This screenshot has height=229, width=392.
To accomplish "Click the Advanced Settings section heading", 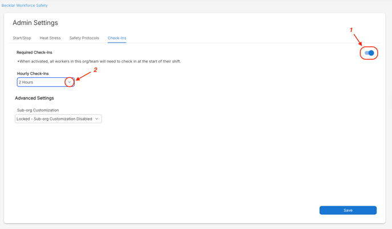I will click(x=34, y=98).
